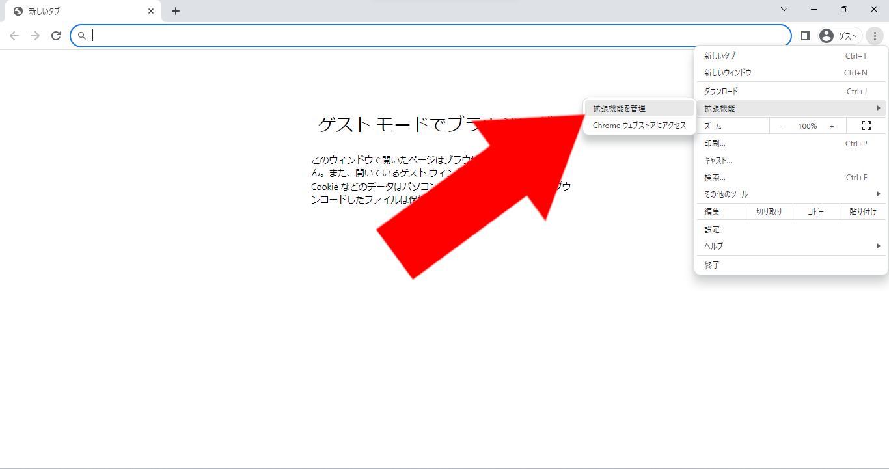The image size is (889, 469).
Task: Click the 貼り付け button
Action: pyautogui.click(x=863, y=211)
